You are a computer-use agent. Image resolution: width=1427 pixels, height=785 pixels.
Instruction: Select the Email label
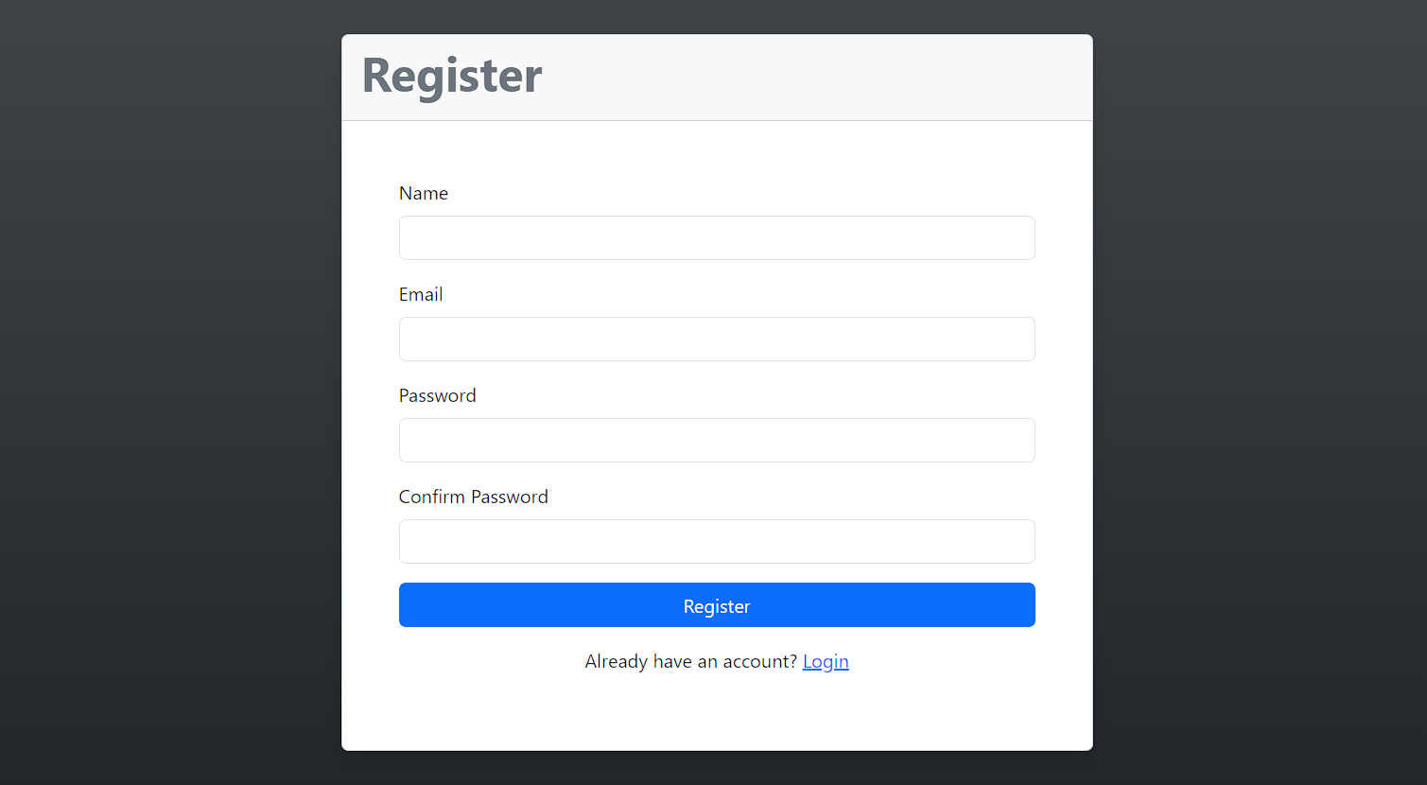[x=420, y=294]
